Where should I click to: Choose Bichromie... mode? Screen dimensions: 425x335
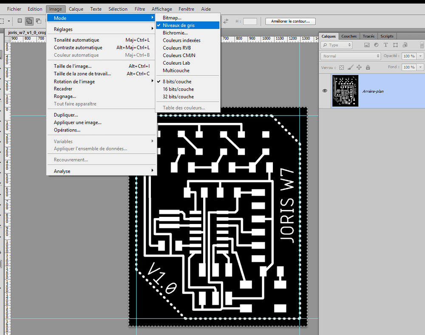point(187,33)
